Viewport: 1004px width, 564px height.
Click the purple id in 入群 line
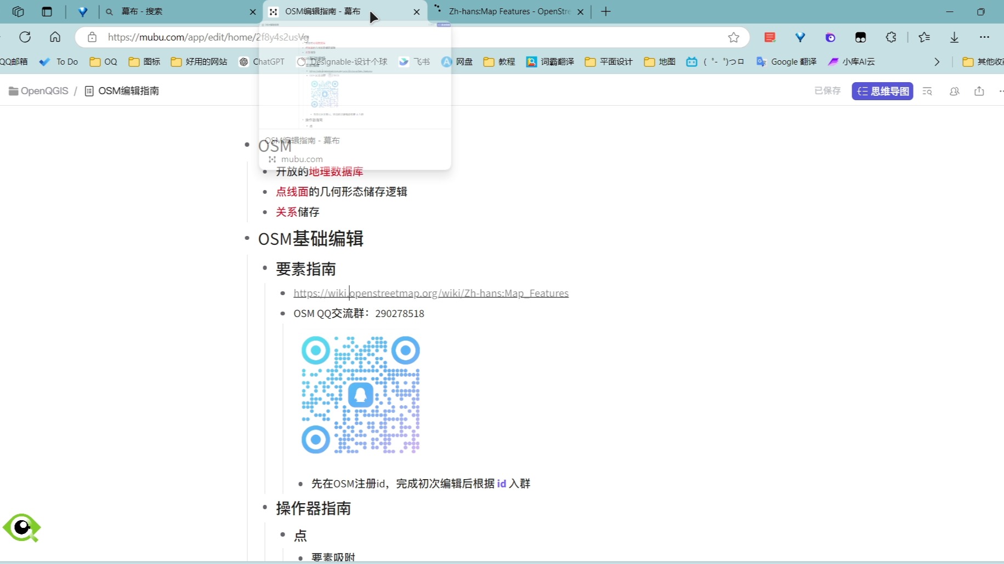501,484
